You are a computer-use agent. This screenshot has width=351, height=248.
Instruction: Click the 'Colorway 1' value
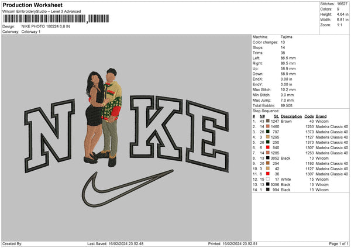(31, 32)
